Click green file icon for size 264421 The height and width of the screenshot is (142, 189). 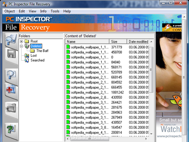[68, 102]
